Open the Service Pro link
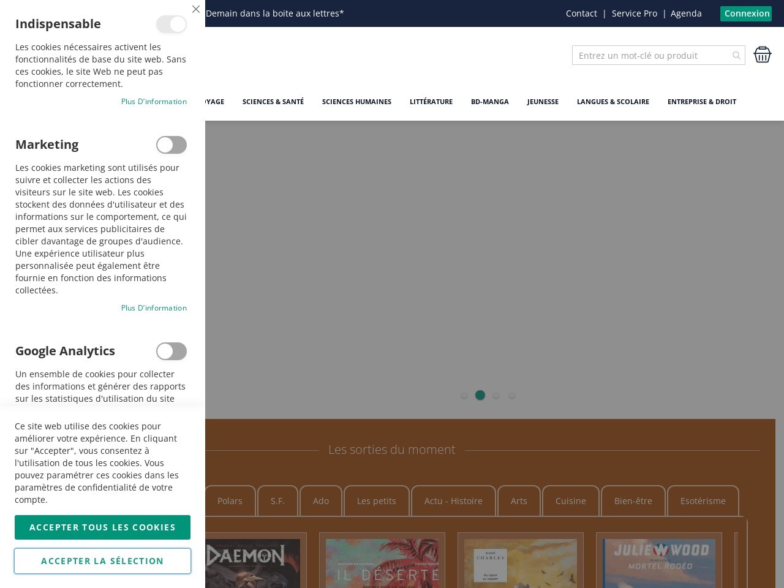 [635, 13]
